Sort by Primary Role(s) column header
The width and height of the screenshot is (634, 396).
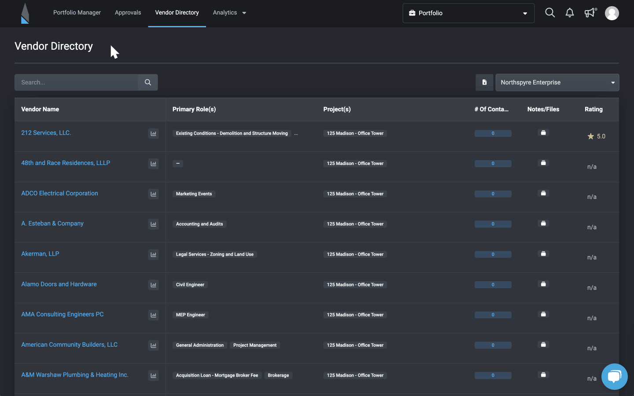pos(194,109)
